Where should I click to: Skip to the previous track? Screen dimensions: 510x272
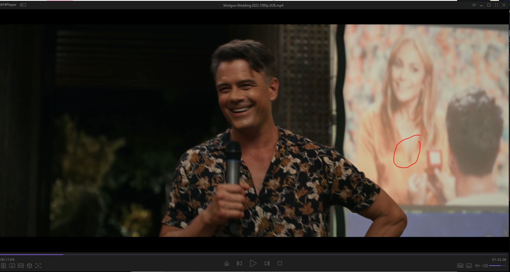coord(239,263)
